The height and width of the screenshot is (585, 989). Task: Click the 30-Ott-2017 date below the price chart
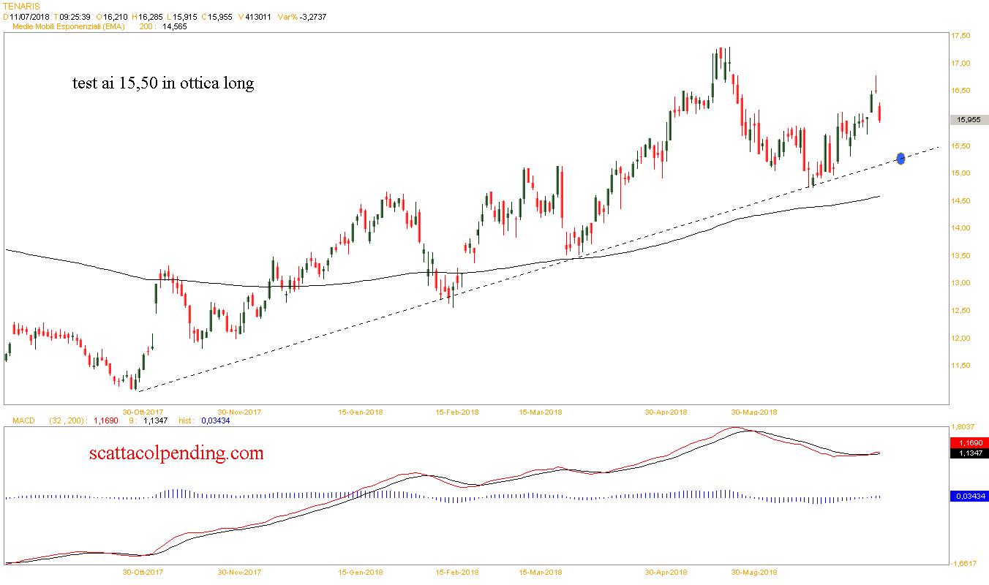(x=143, y=412)
